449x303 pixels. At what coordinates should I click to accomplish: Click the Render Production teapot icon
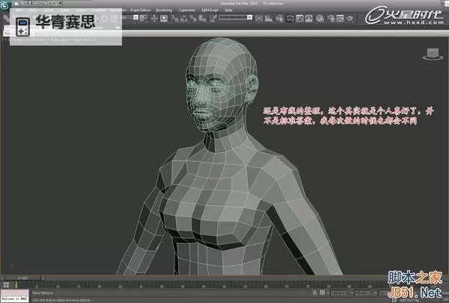coord(349,19)
